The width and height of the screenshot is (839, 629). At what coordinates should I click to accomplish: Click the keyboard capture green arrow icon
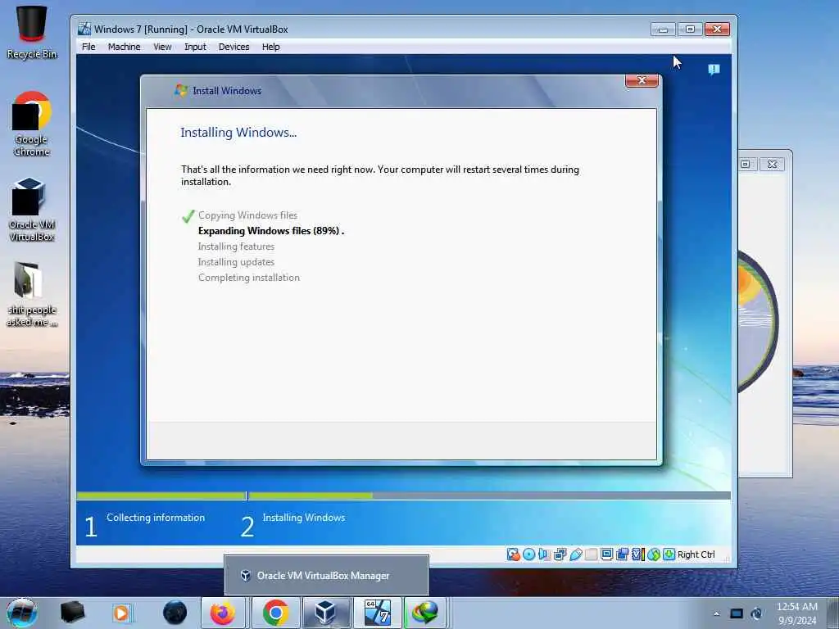(669, 554)
